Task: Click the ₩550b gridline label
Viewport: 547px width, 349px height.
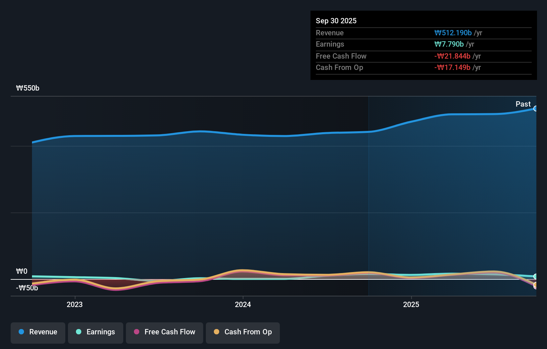Action: pos(28,88)
